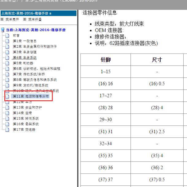Click the 菜单展开 expand-all icon
The height and width of the screenshot is (187, 187).
point(2,19)
